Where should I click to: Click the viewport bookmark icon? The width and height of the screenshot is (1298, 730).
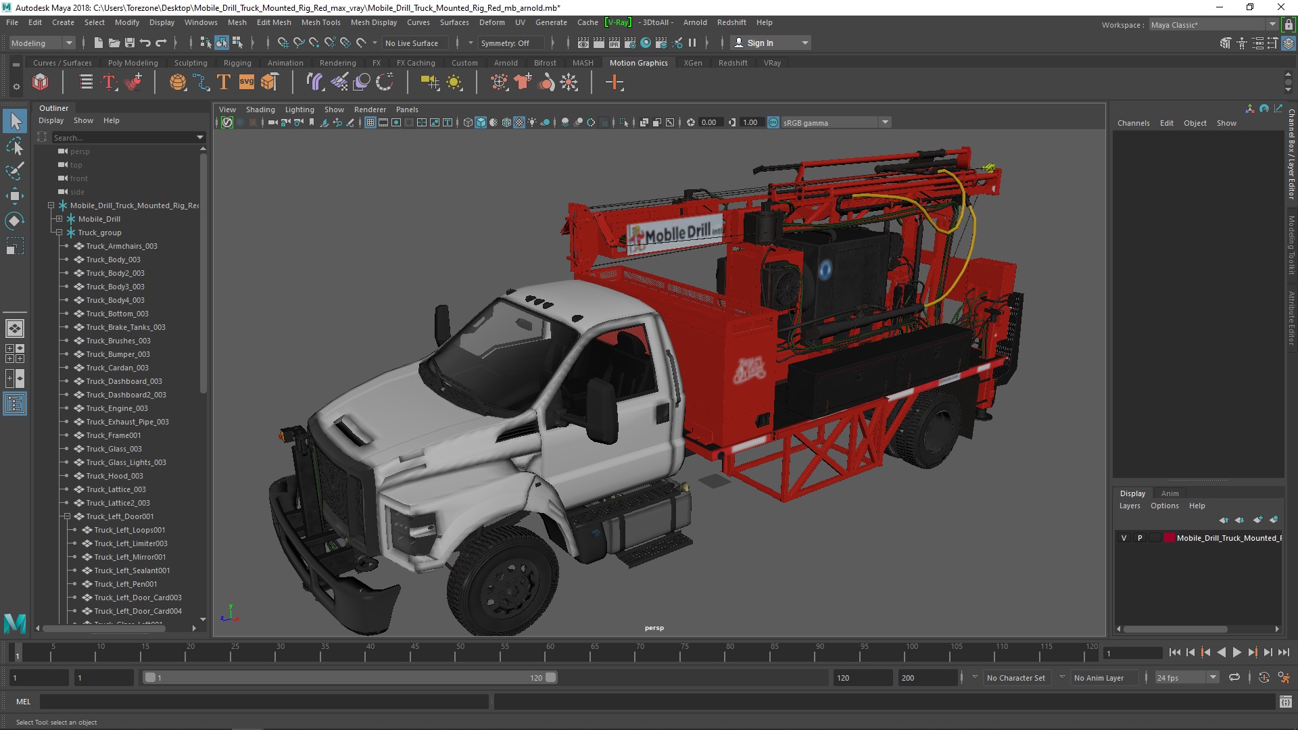coord(312,122)
